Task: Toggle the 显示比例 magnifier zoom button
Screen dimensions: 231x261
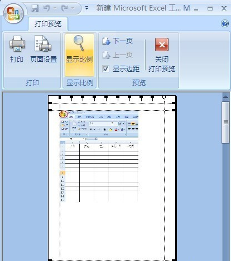Action: tap(79, 55)
